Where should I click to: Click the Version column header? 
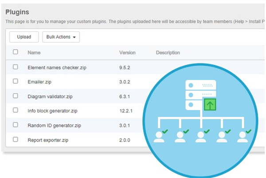(127, 52)
